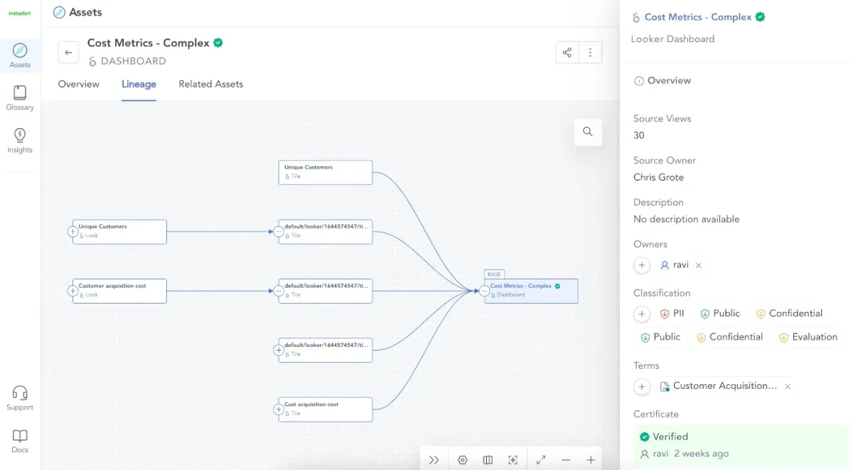Go back using the arrow button

[68, 53]
